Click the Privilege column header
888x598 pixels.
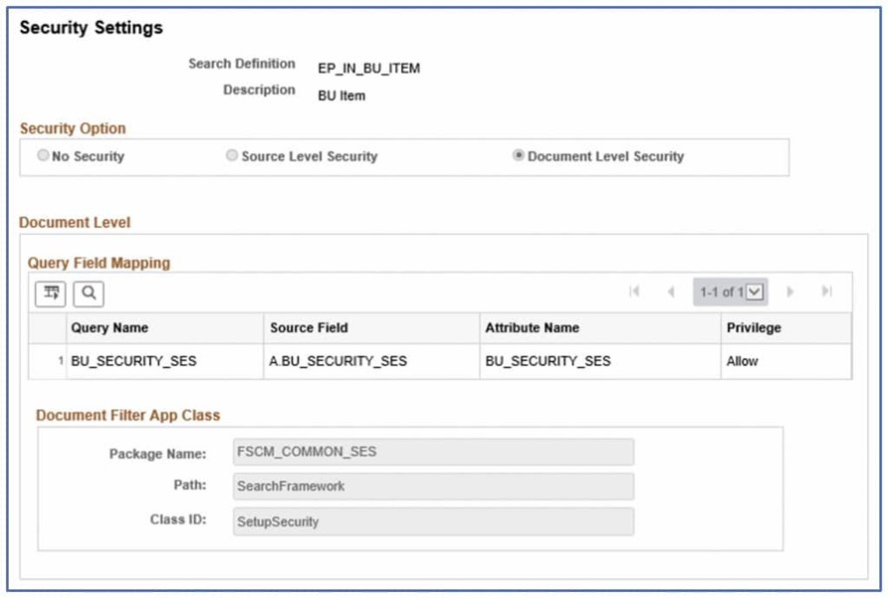tap(754, 327)
